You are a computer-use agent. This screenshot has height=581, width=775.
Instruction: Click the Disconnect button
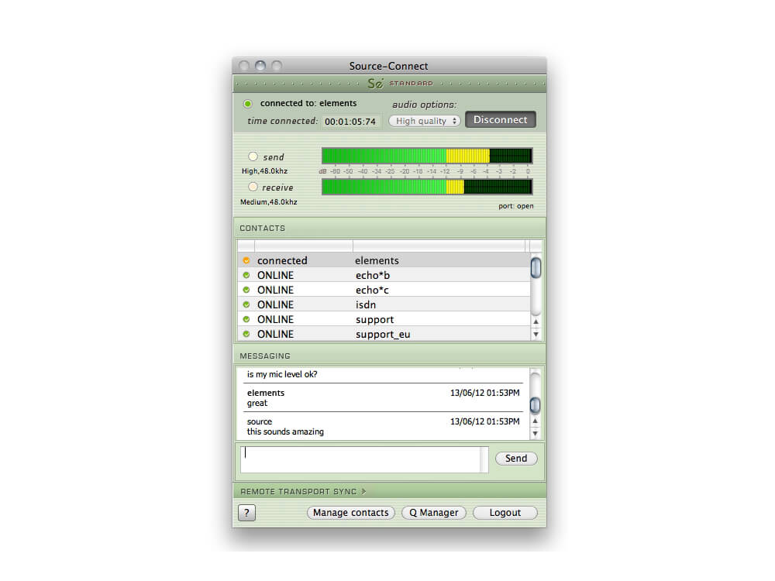500,119
